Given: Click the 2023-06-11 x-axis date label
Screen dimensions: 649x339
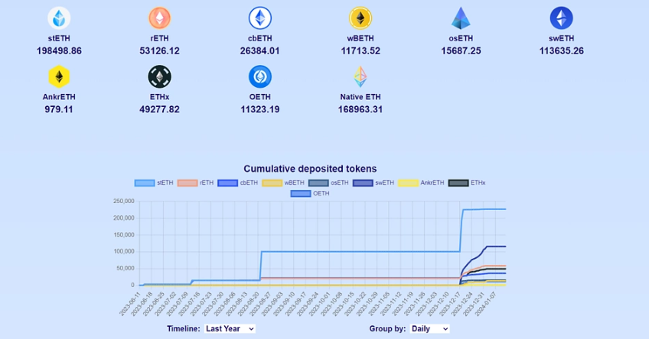Looking at the screenshot, I should coord(130,304).
